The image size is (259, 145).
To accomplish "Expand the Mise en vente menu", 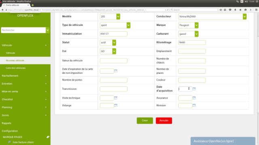I will [25, 91].
